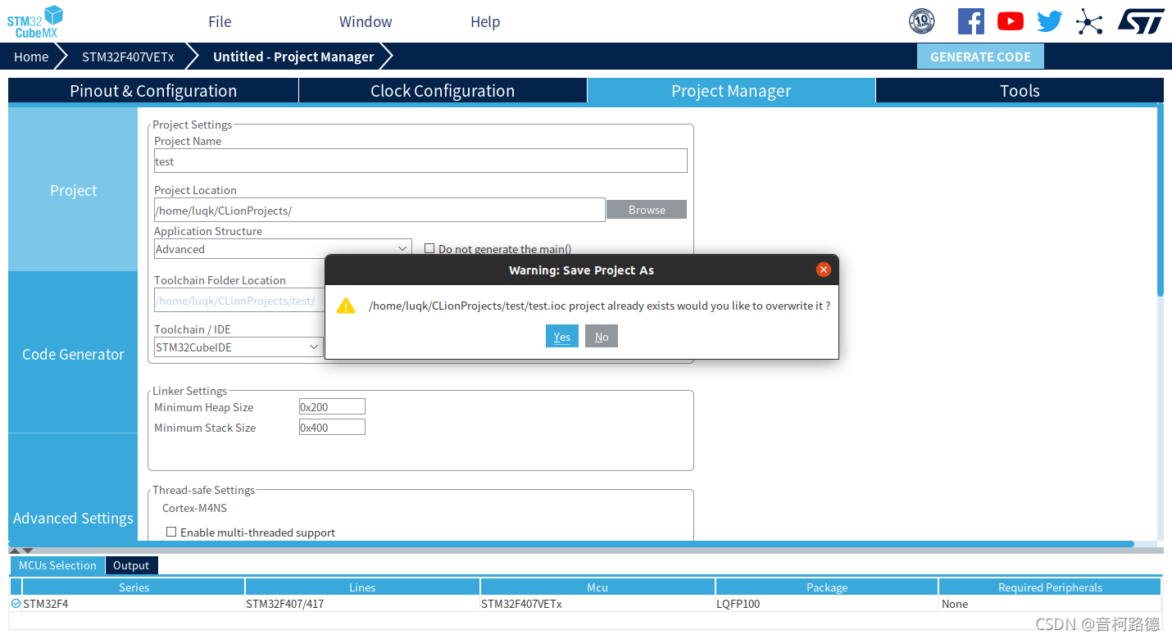Click No in the overwrite dialog
This screenshot has height=639, width=1172.
click(x=602, y=337)
